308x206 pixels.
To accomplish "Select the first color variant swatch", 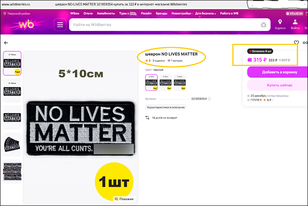I will pos(151,83).
